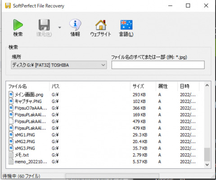The height and width of the screenshot is (180, 216).
Task: Click the list scrollbar up arrow
Action: tap(207, 85)
